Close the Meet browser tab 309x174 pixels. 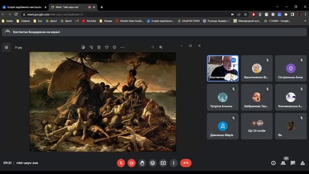94,7
